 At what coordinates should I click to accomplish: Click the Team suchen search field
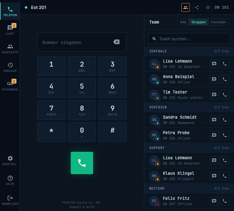pos(189,39)
